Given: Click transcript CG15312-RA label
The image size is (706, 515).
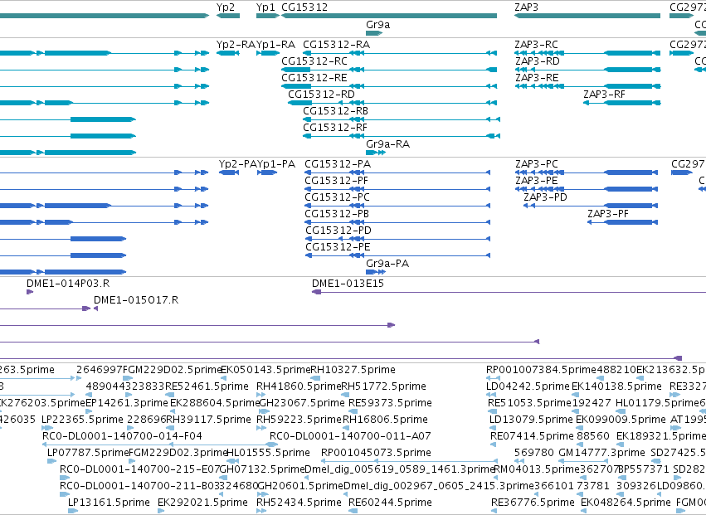Looking at the screenshot, I should coord(336,45).
